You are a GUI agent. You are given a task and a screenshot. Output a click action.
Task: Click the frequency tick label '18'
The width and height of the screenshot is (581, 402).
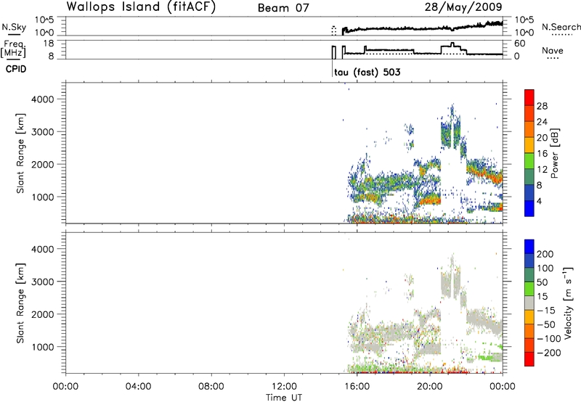tap(49, 44)
